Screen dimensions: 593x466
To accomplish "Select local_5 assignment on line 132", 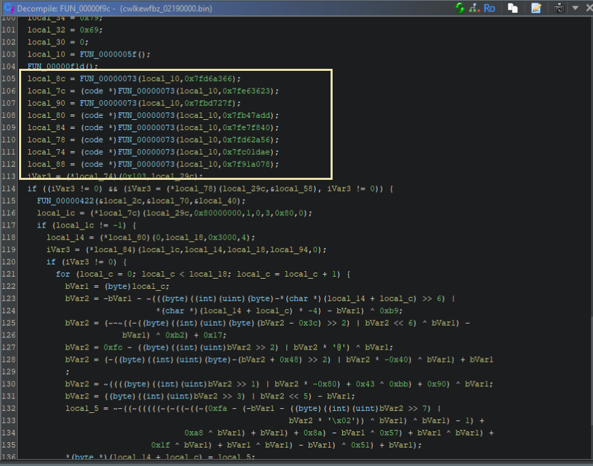I will 82,408.
